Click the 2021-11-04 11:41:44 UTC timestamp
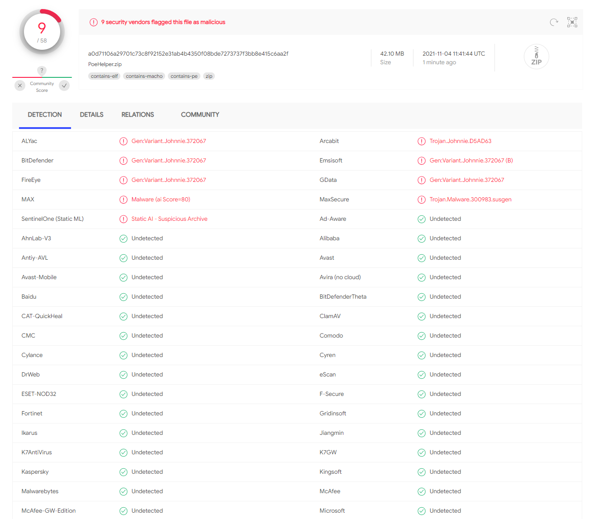Viewport: 589px width, 519px height. (x=454, y=54)
